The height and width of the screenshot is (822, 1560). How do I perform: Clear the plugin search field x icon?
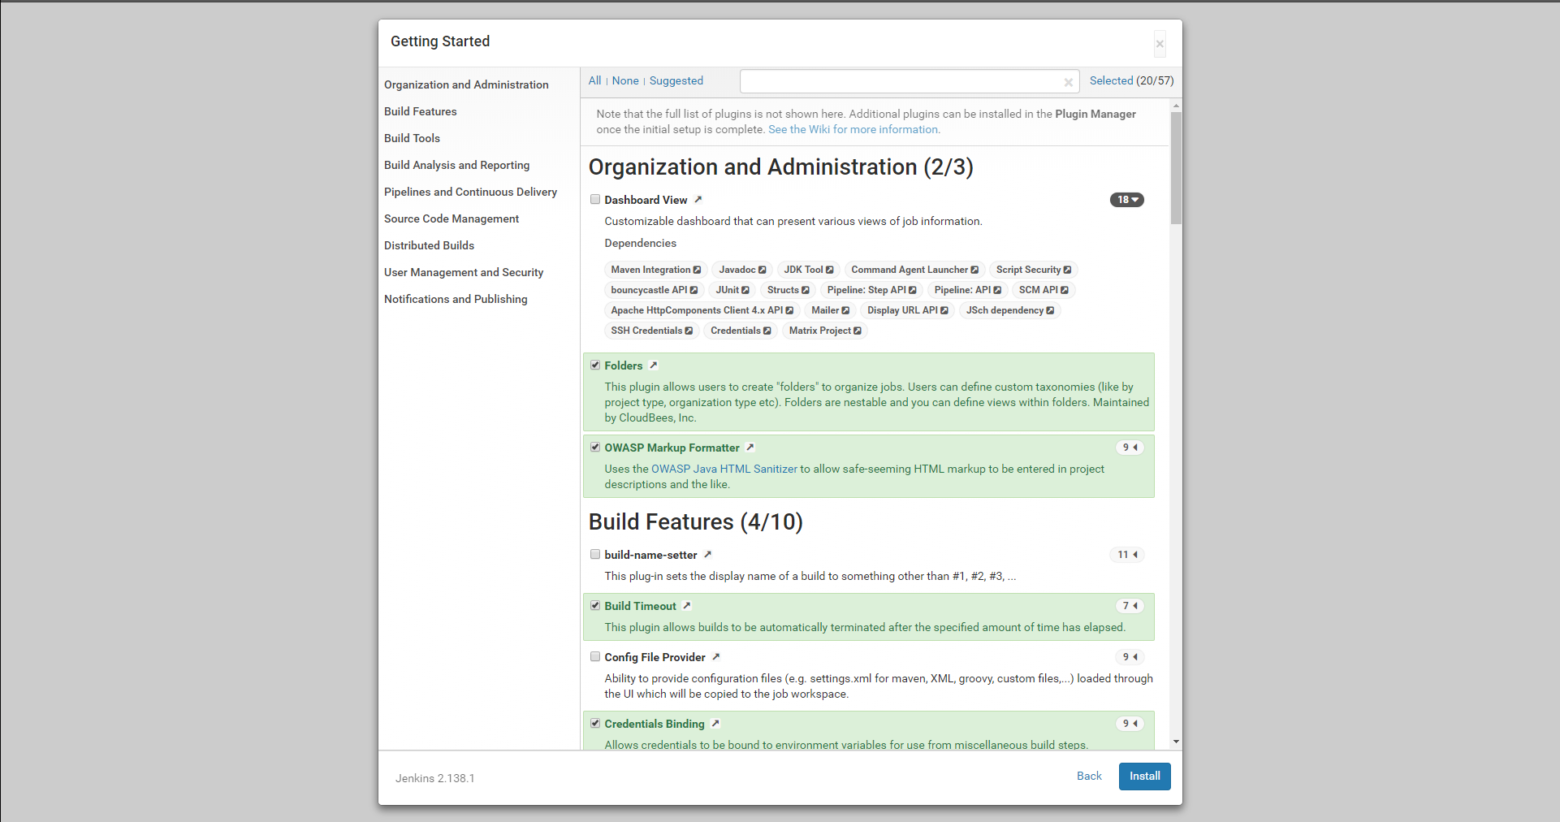click(x=1069, y=82)
